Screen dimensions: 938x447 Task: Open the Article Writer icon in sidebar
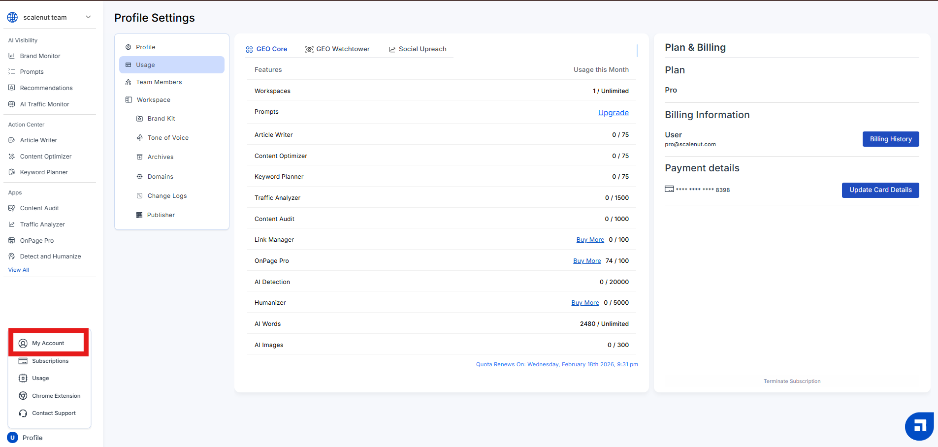click(x=11, y=140)
